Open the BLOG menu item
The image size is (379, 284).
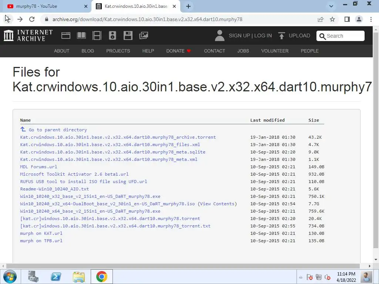point(88,51)
